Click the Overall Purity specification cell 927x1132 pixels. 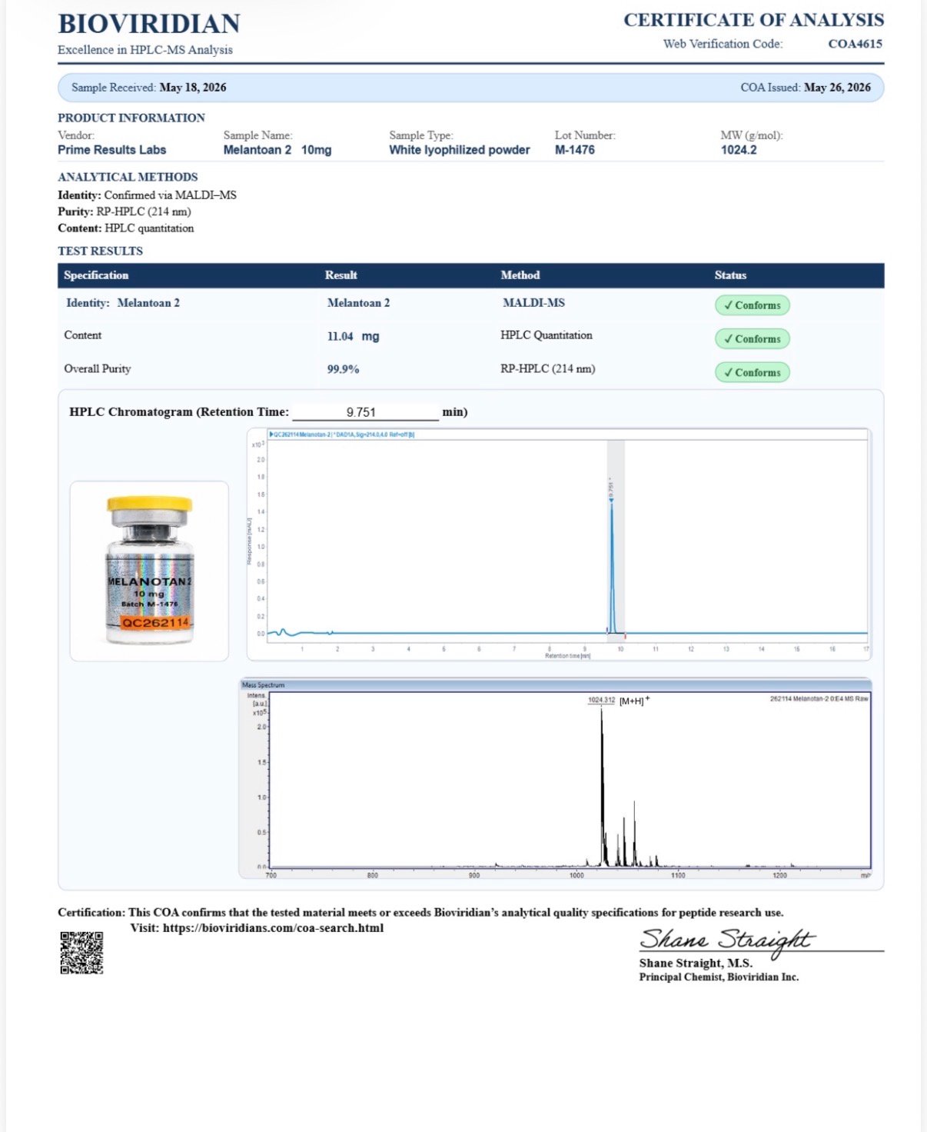point(98,369)
